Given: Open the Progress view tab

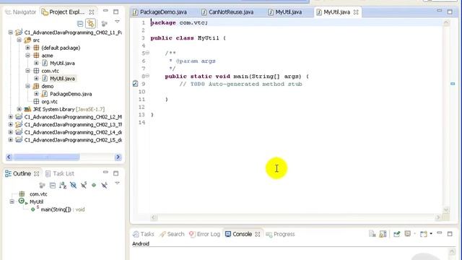Looking at the screenshot, I should click(x=280, y=234).
